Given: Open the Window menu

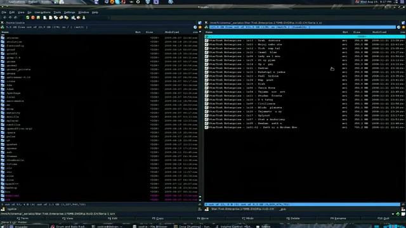Looking at the screenshot, I should click(x=83, y=13).
